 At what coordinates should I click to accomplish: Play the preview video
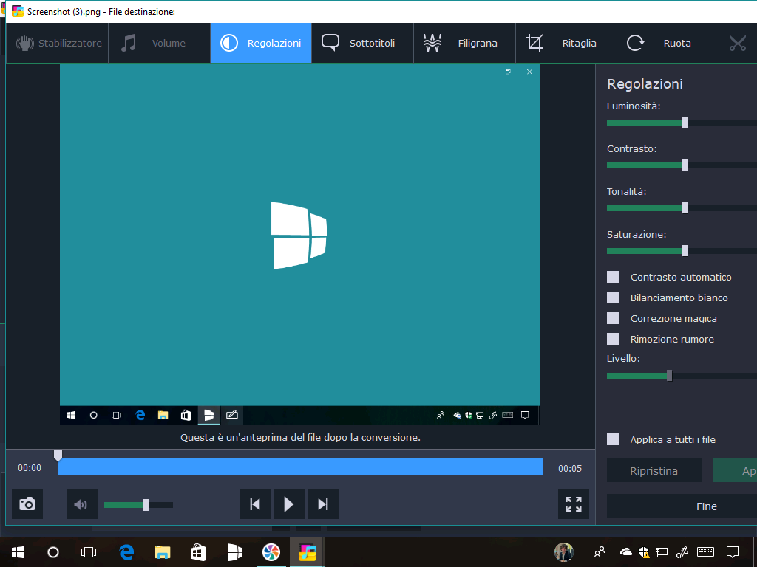click(289, 504)
